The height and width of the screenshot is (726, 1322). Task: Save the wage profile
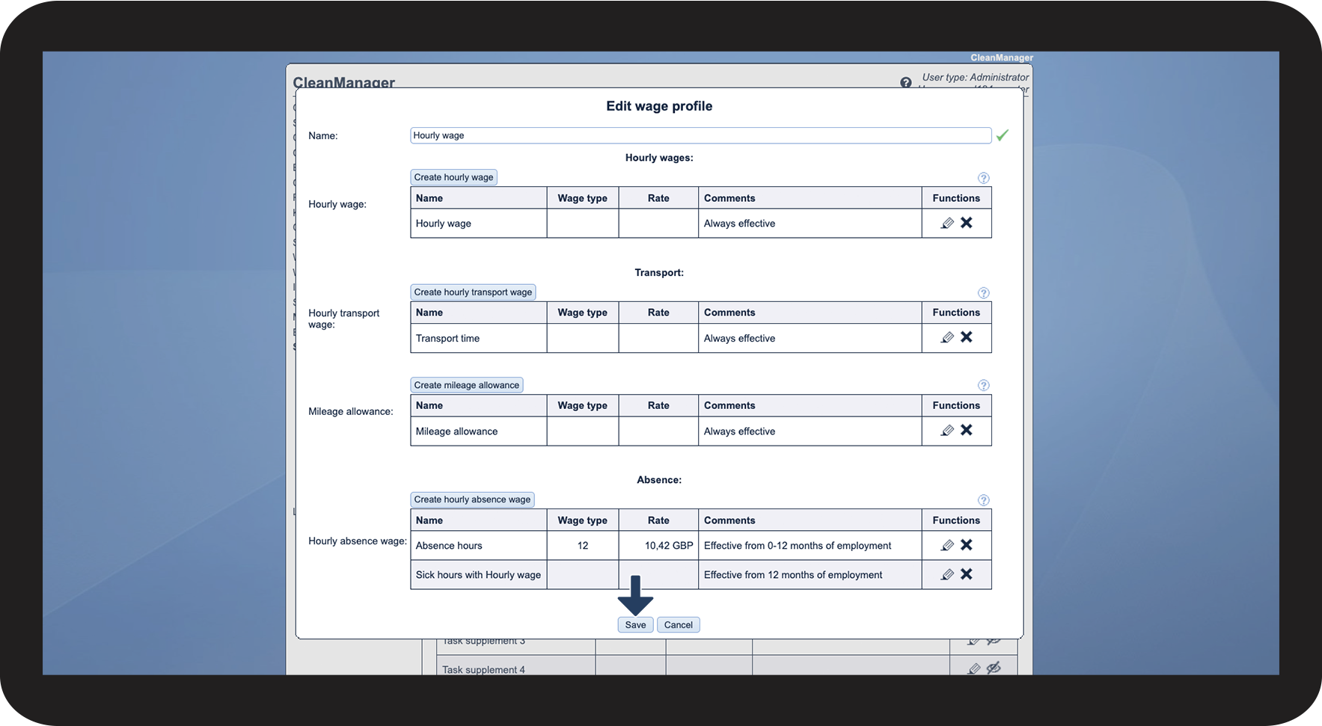[x=635, y=625]
